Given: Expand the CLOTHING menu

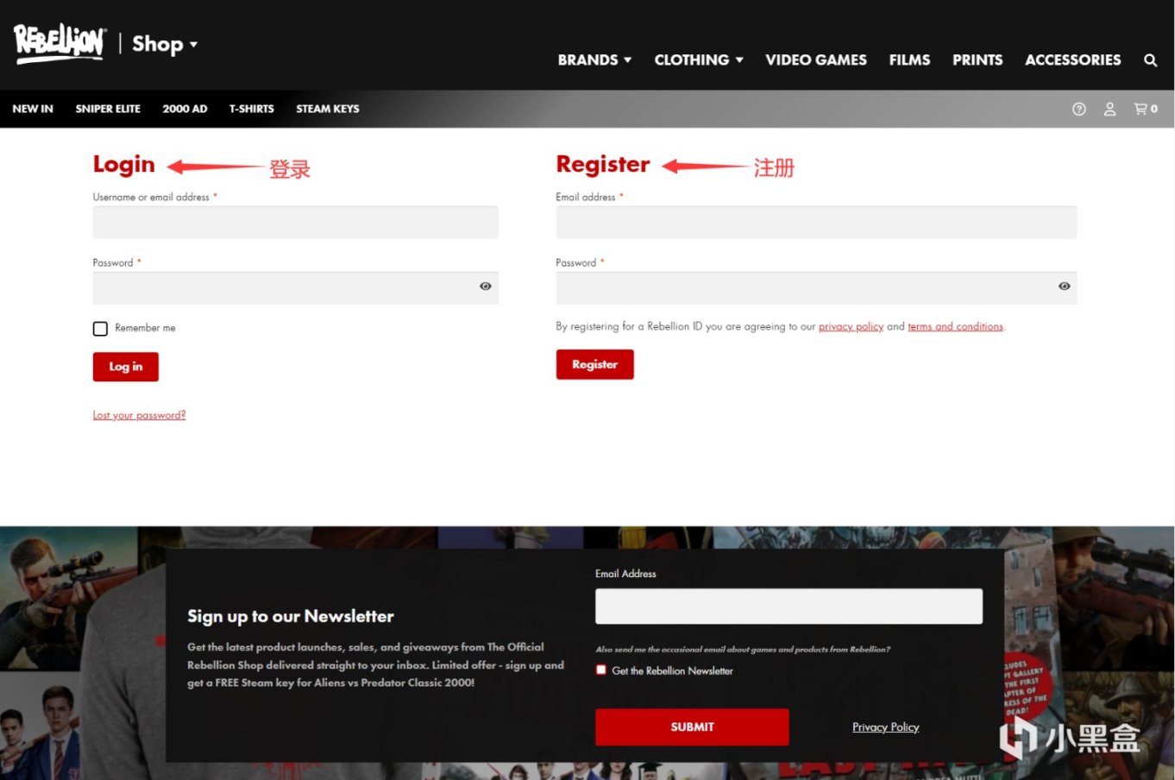Looking at the screenshot, I should 699,60.
